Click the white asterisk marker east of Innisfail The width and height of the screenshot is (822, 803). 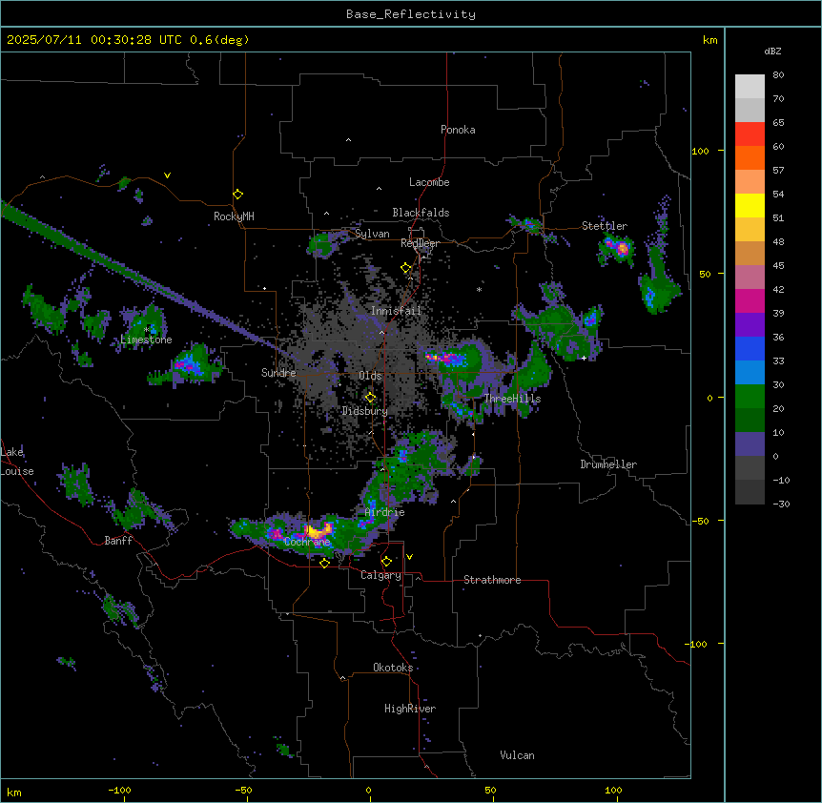[x=479, y=289]
